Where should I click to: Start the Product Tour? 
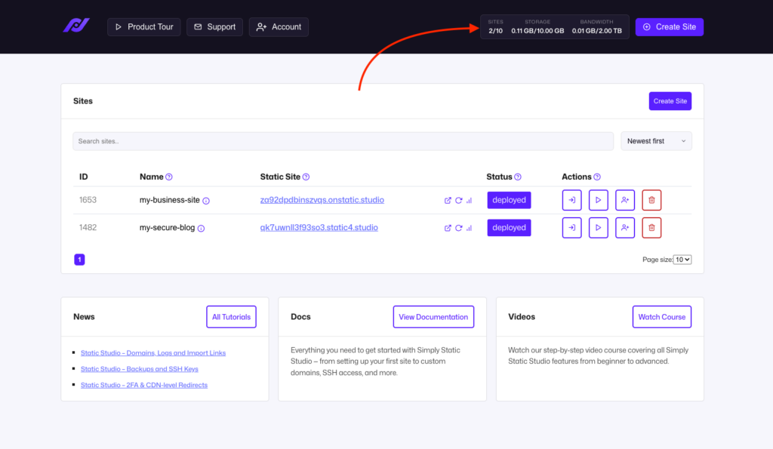(143, 26)
